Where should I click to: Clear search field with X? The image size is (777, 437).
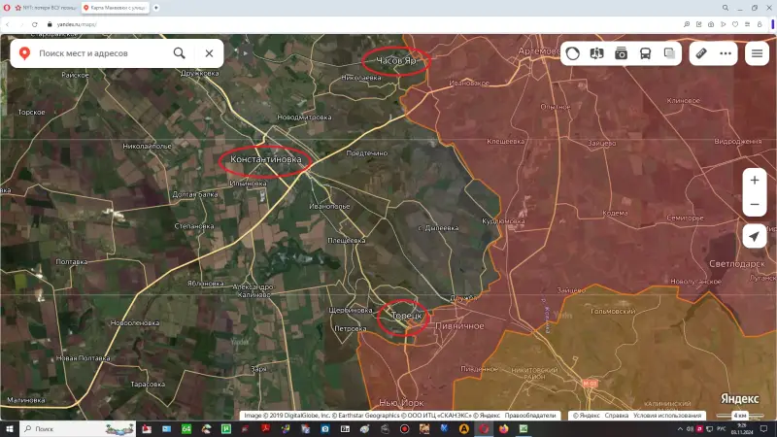(209, 53)
